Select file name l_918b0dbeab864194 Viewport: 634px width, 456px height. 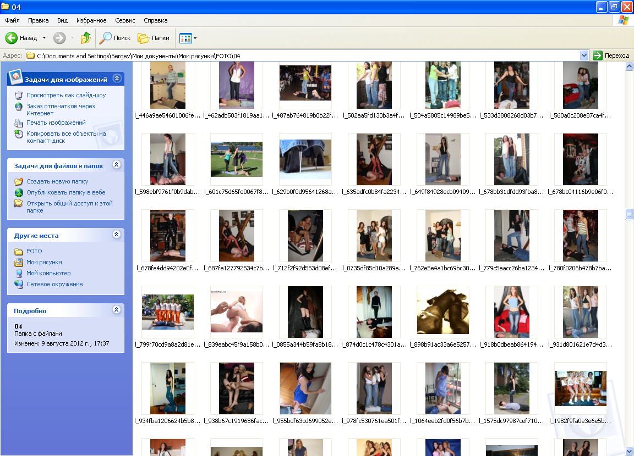(511, 344)
